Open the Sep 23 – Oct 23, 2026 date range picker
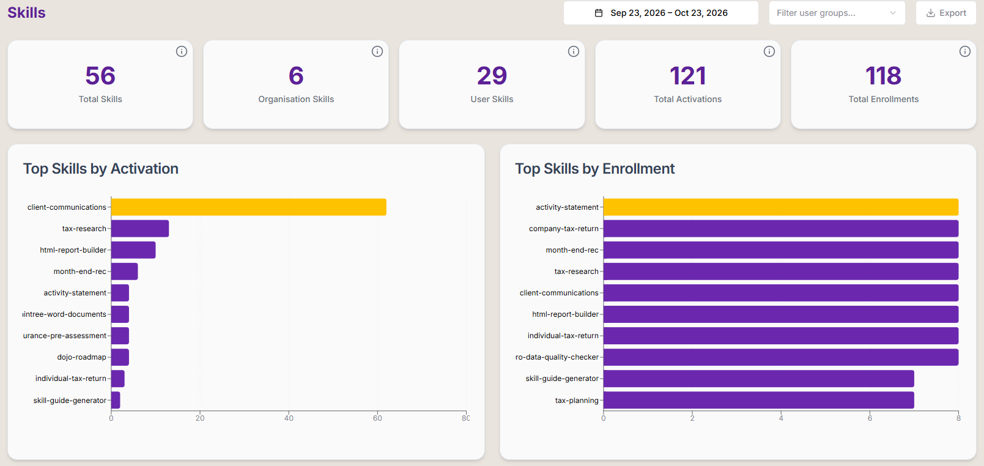 tap(661, 13)
